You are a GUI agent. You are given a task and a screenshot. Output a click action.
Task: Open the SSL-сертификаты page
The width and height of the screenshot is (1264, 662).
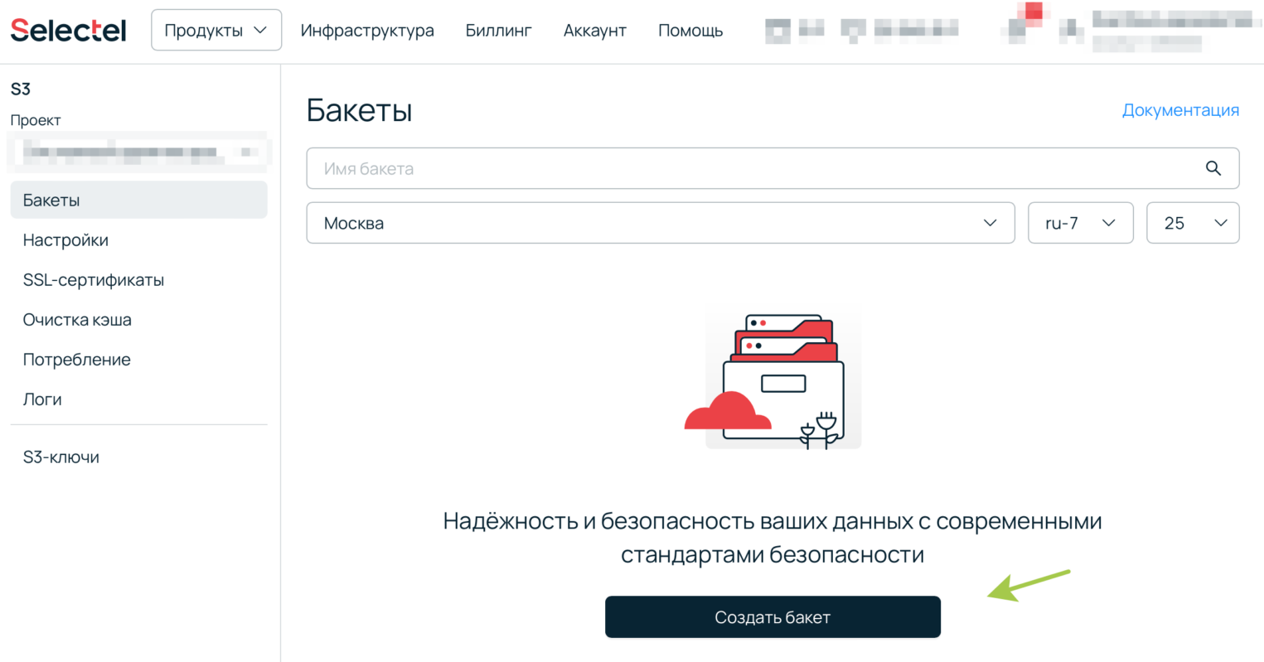[x=93, y=279]
